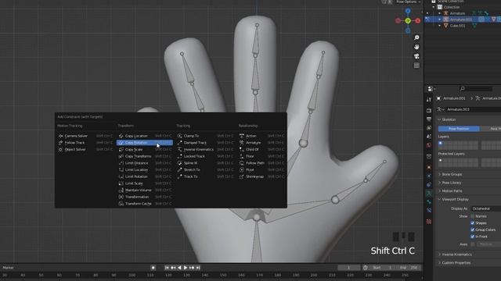The height and width of the screenshot is (281, 501).
Task: Select Object Solver constraint
Action: coord(85,149)
